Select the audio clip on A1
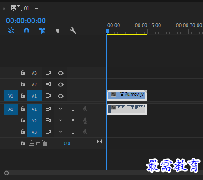The height and width of the screenshot is (180, 203). (127, 109)
